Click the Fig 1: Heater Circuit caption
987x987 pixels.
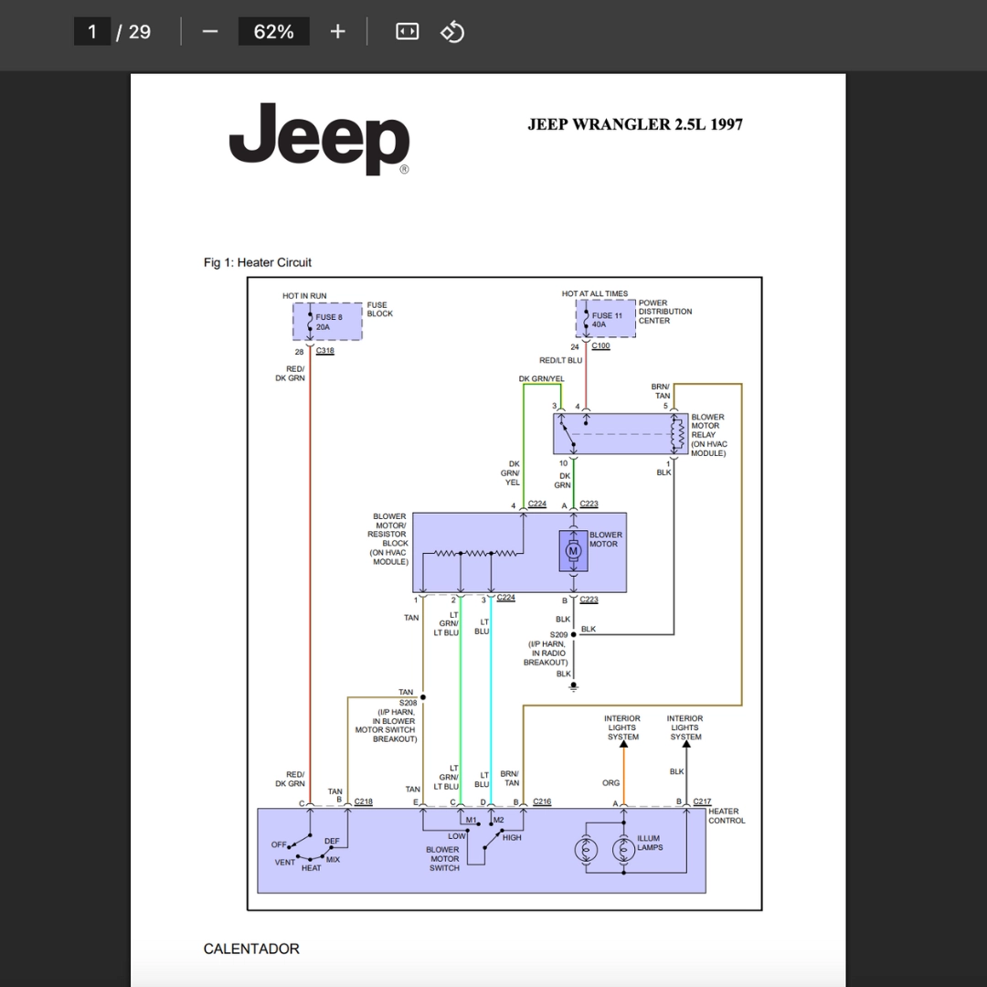tap(258, 262)
